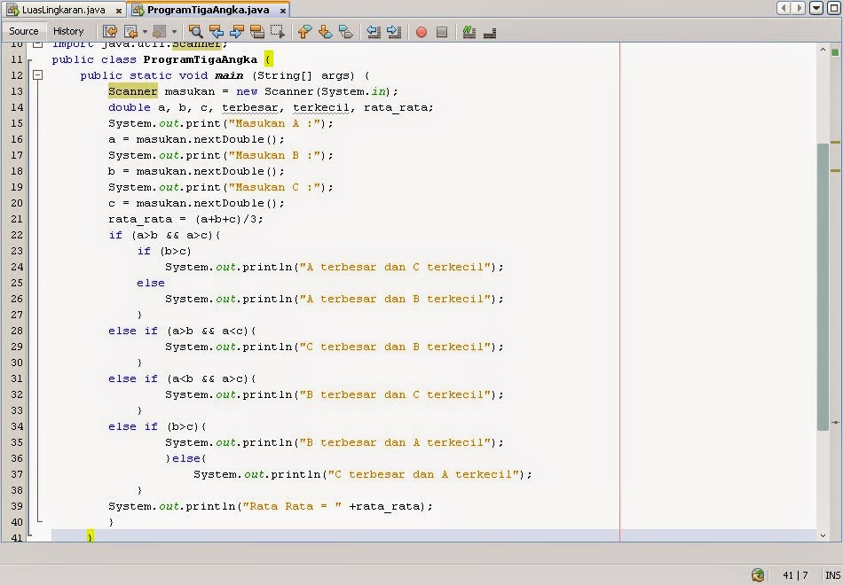Go to the previous bookmark icon

tap(303, 32)
